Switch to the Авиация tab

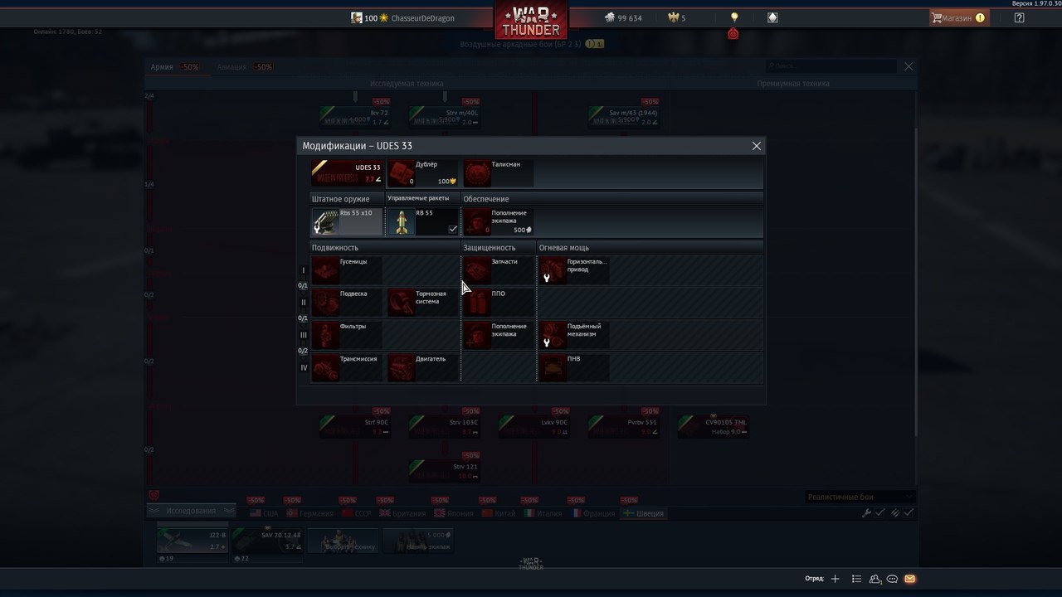click(x=245, y=67)
